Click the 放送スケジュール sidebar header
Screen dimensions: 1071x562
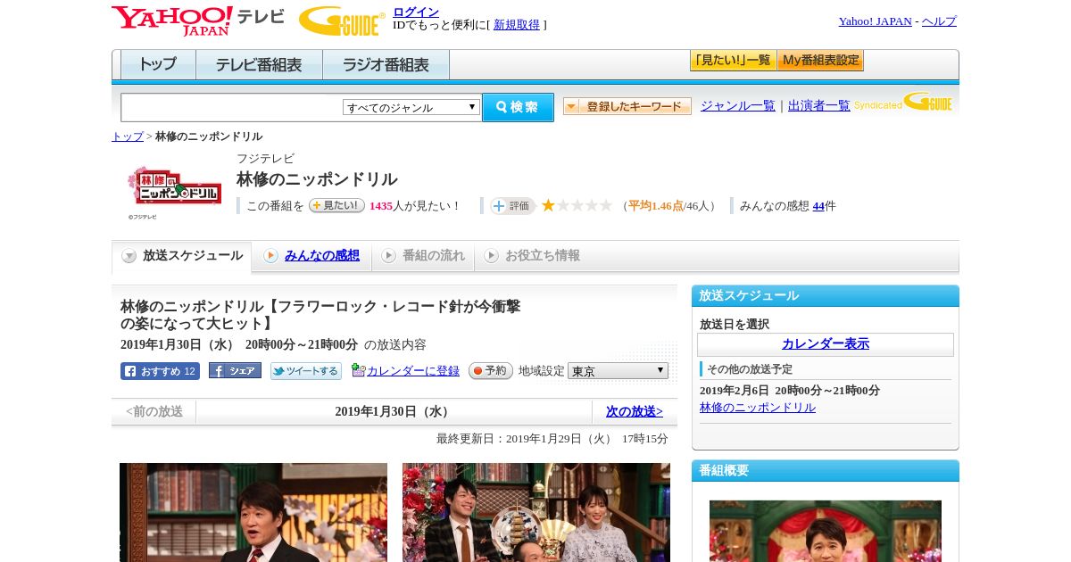pyautogui.click(x=826, y=296)
